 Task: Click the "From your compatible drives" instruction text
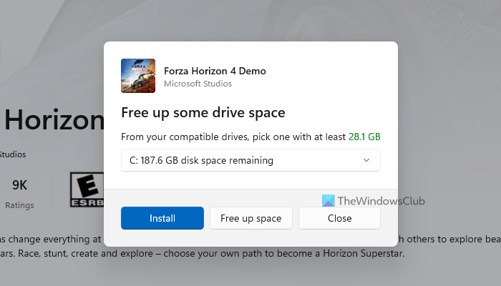(233, 137)
